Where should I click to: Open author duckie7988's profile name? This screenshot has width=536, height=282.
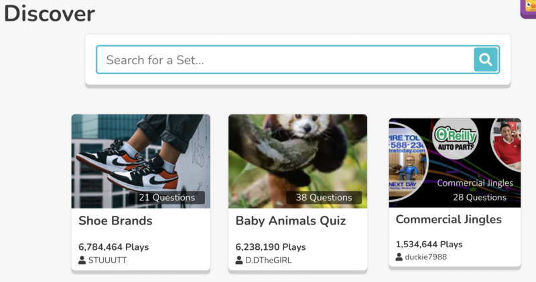point(425,257)
